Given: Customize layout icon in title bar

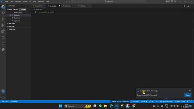Looking at the screenshot, I should (x=175, y=2).
